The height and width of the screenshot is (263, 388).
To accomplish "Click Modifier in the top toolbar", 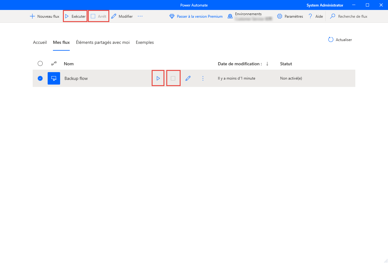I will tap(122, 16).
